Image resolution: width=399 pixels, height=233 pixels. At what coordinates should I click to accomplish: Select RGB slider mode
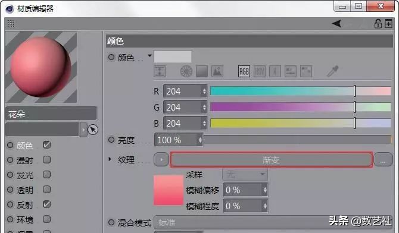pyautogui.click(x=244, y=71)
